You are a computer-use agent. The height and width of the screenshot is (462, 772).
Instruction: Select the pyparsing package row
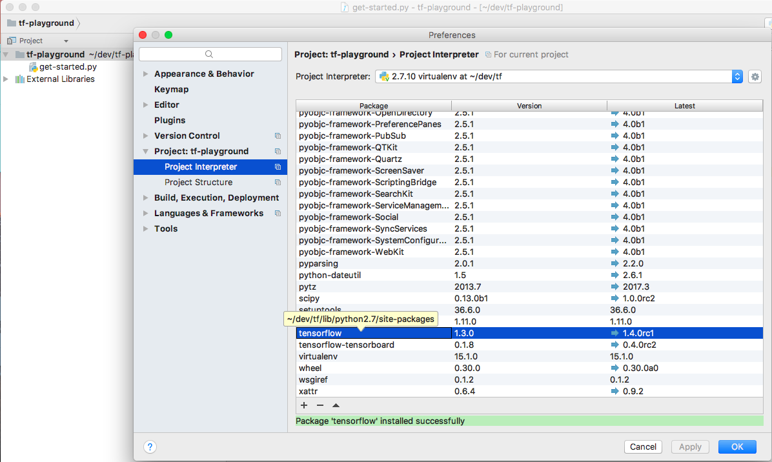(x=529, y=264)
